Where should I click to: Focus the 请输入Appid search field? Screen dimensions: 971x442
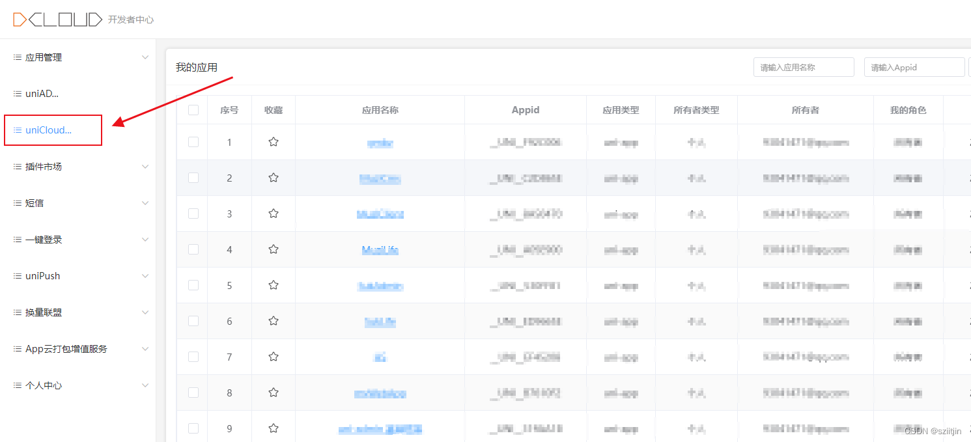(914, 67)
